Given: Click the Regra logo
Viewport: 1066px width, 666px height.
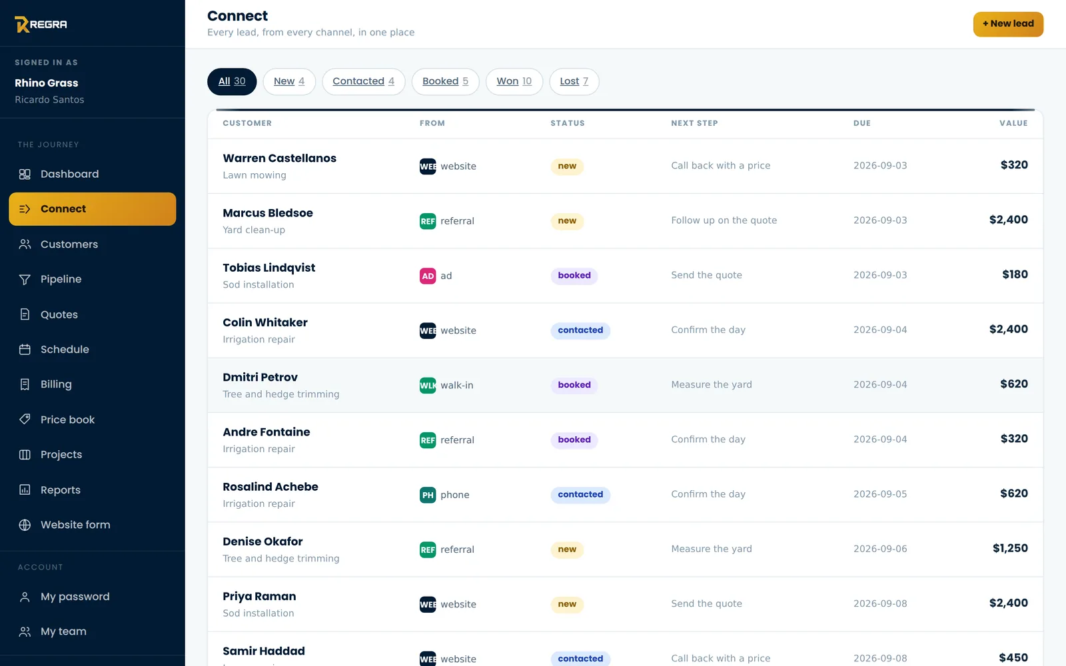Looking at the screenshot, I should [41, 25].
